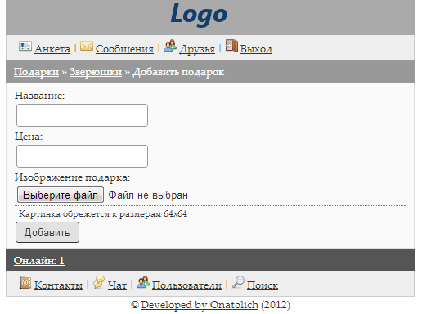Focus the Название text field
The height and width of the screenshot is (314, 422).
82,115
